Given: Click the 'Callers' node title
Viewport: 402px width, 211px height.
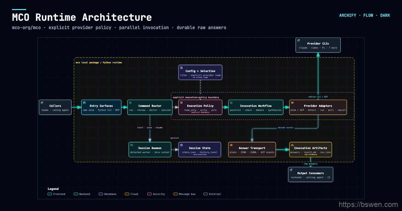Looking at the screenshot, I should click(55, 106).
